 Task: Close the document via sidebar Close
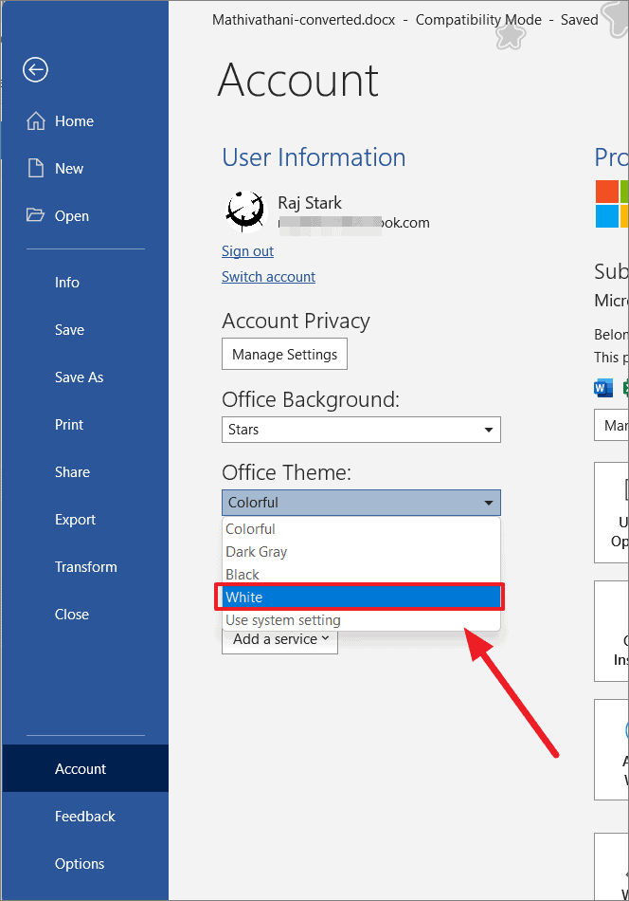coord(85,614)
